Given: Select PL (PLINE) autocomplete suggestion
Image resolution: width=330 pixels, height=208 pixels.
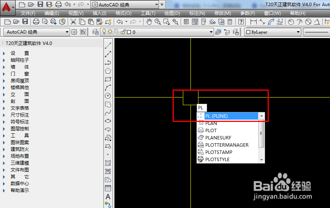Looking at the screenshot, I should coord(227,116).
